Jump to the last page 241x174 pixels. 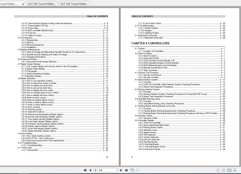click(127, 170)
